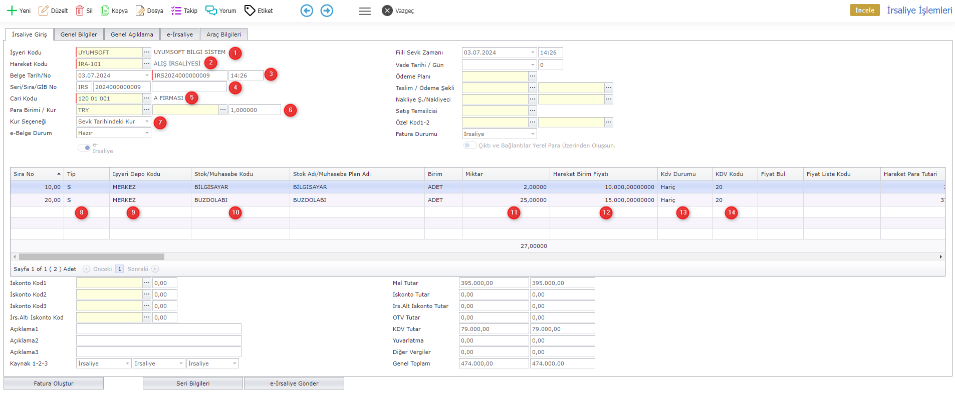Viewport: 955px width, 393px height.
Task: Toggle the e-İrsaliye switch
Action: pos(84,147)
